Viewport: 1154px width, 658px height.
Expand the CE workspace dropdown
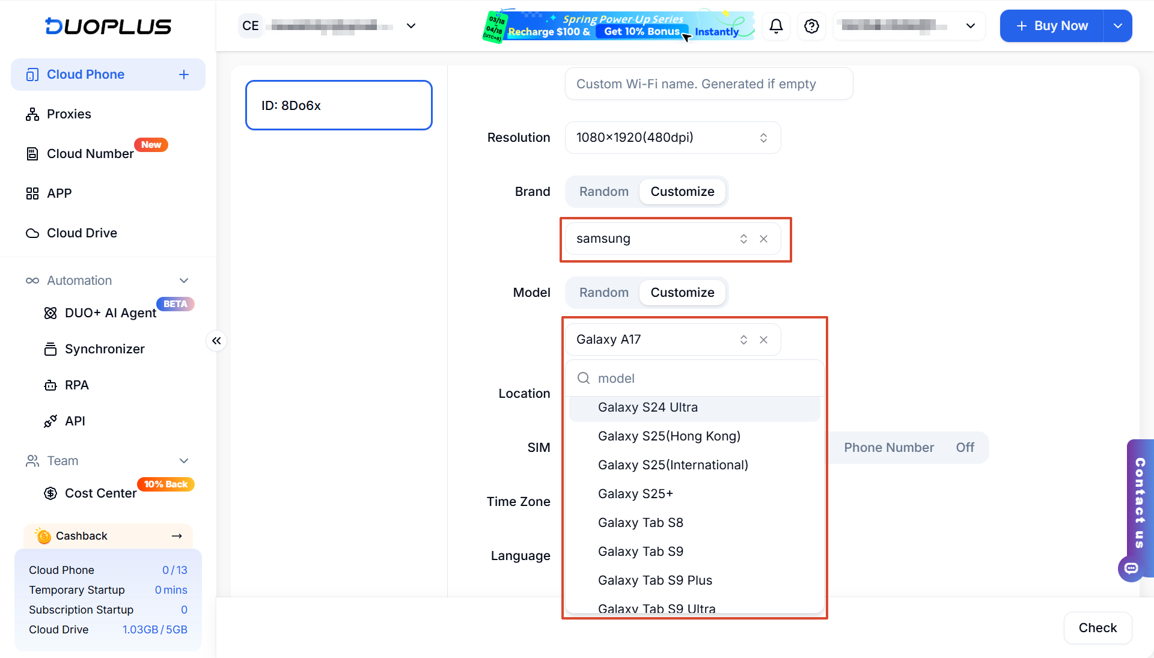coord(411,26)
